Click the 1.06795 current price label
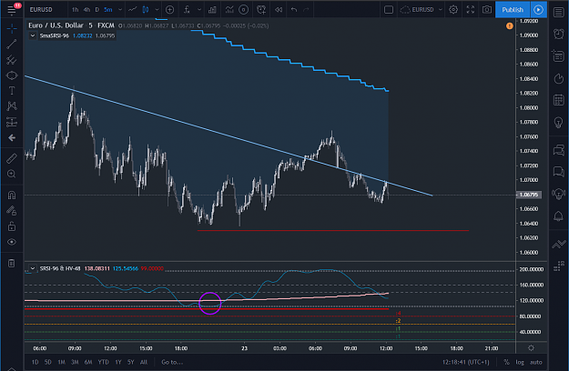This screenshot has height=371, width=569. [x=529, y=195]
